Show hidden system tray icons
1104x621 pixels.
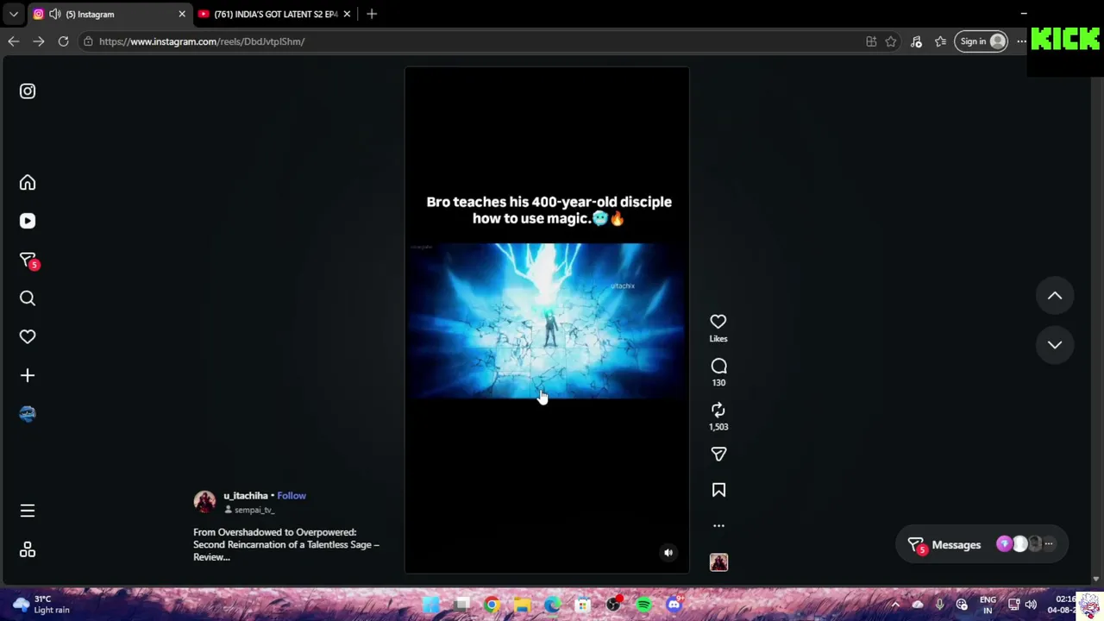[895, 605]
